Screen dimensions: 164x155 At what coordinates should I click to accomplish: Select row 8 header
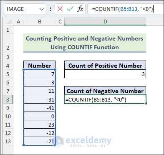[8, 99]
